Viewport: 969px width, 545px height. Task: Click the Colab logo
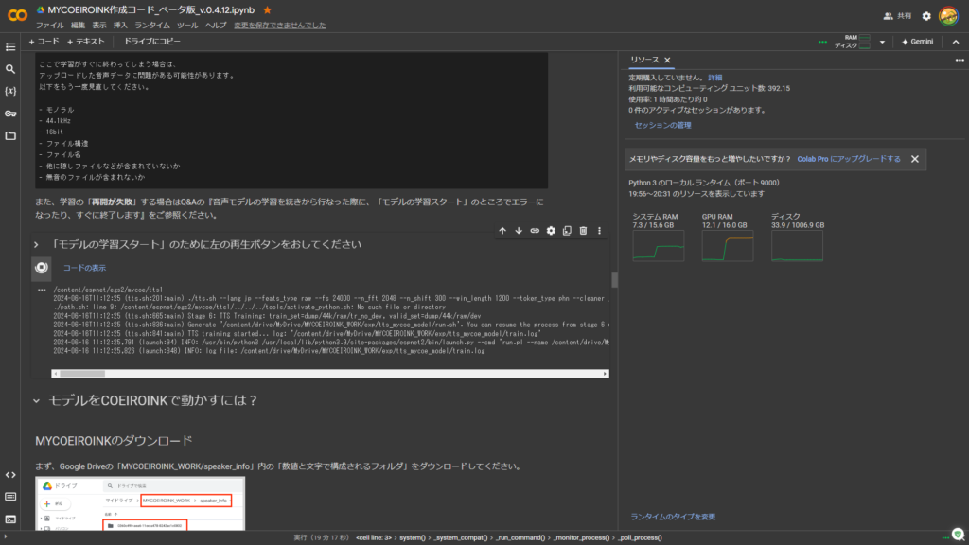point(17,15)
